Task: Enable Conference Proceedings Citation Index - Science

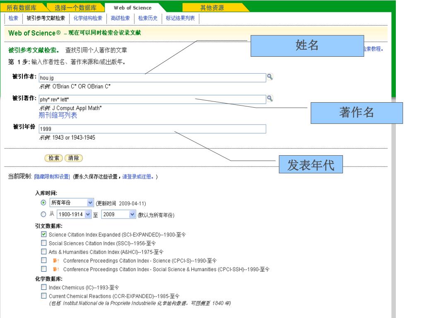Action: coord(43,260)
